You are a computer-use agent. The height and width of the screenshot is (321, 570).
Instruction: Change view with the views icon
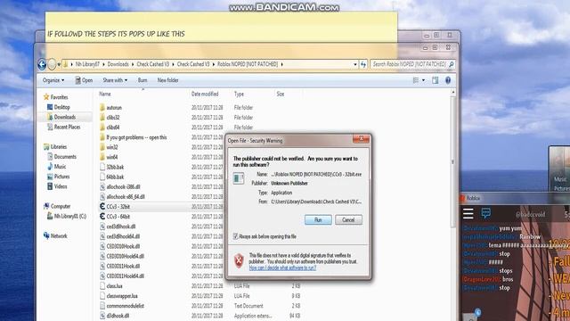pyautogui.click(x=416, y=80)
